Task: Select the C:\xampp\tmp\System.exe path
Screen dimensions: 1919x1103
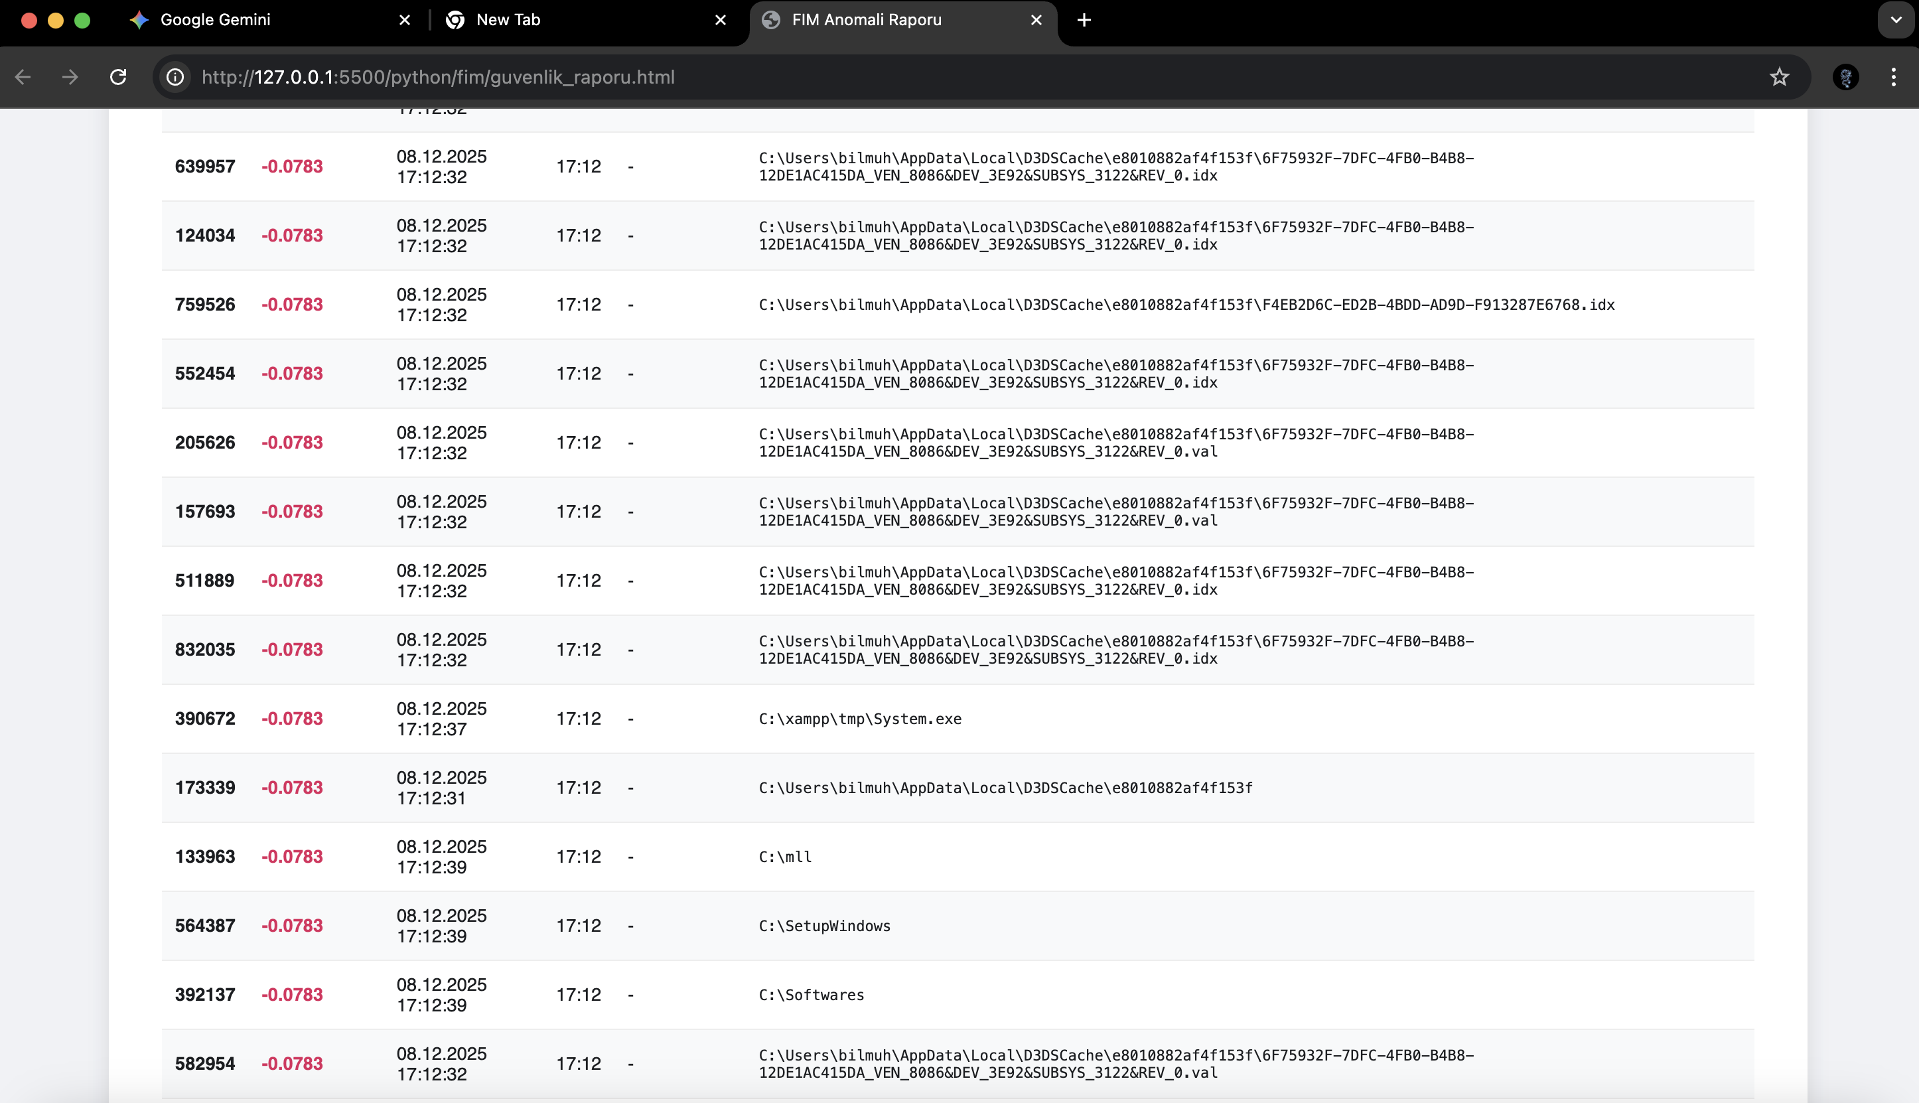Action: (860, 719)
